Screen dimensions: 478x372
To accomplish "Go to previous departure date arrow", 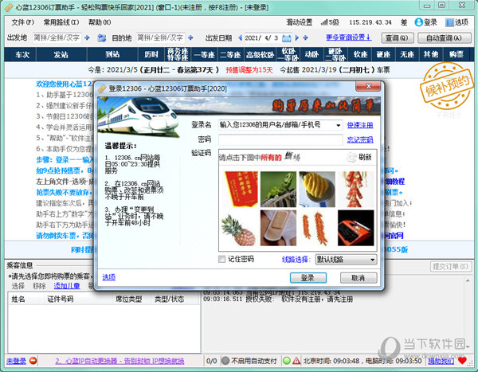I will click(240, 37).
